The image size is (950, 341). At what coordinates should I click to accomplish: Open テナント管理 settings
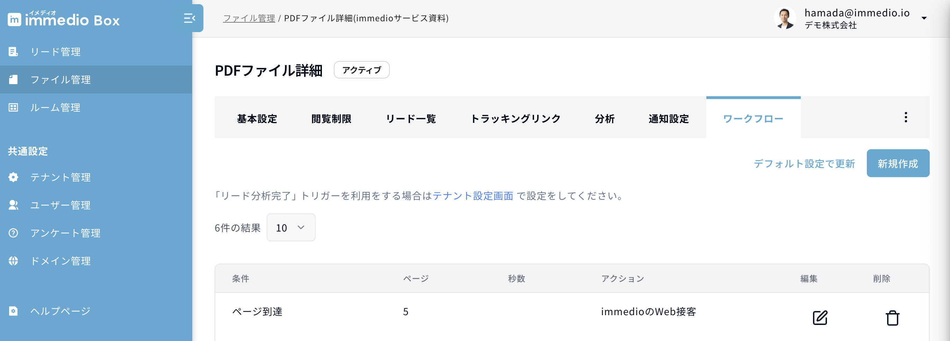pos(60,177)
